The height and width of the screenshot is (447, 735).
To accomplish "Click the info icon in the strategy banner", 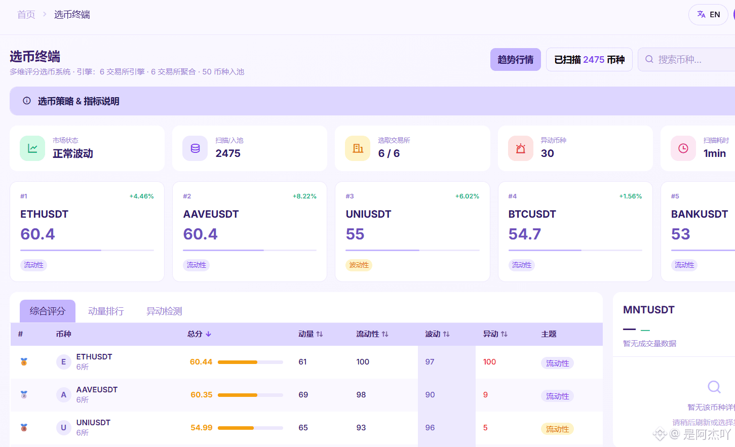I will [x=27, y=101].
